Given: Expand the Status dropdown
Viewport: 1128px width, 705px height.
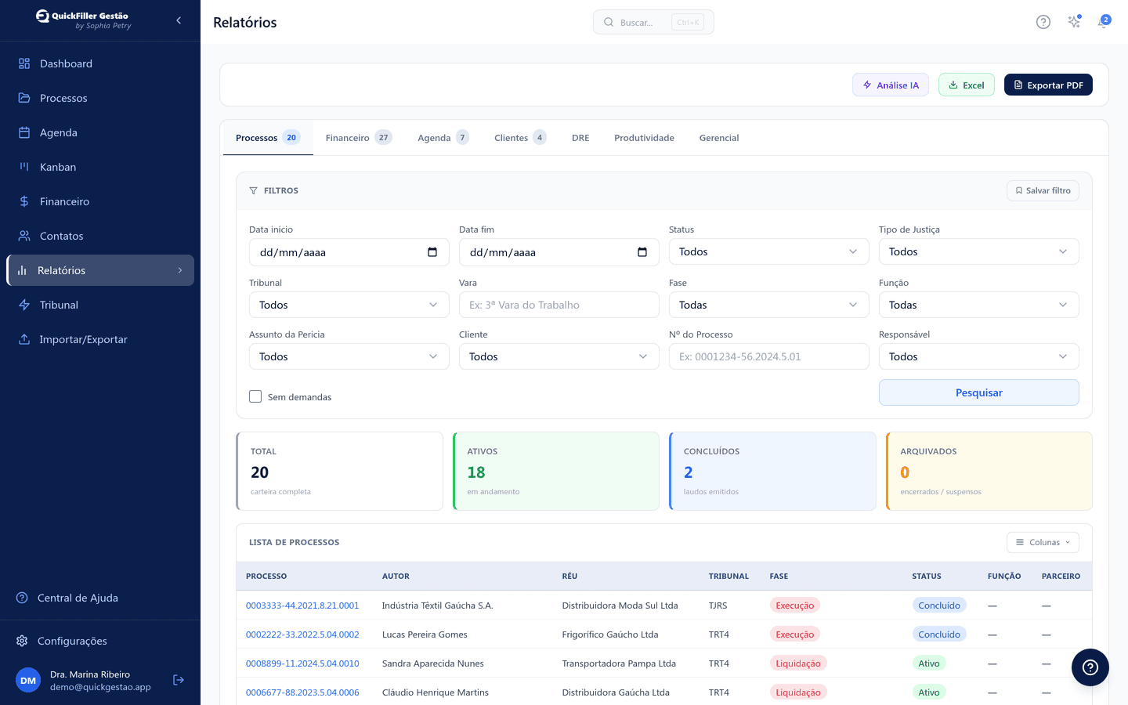Looking at the screenshot, I should (768, 251).
